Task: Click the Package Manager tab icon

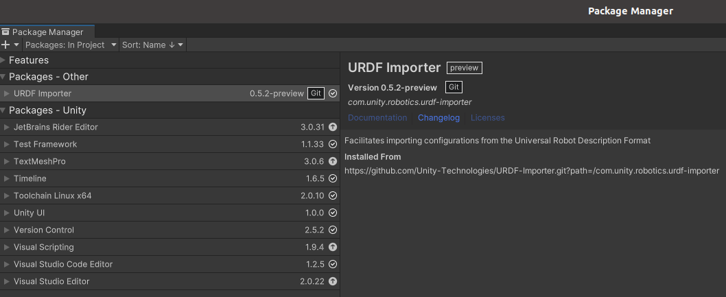Action: tap(5, 32)
